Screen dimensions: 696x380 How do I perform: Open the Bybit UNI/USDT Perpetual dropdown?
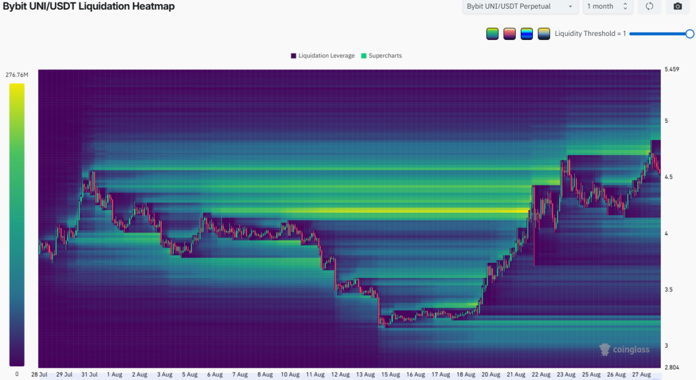(x=520, y=6)
